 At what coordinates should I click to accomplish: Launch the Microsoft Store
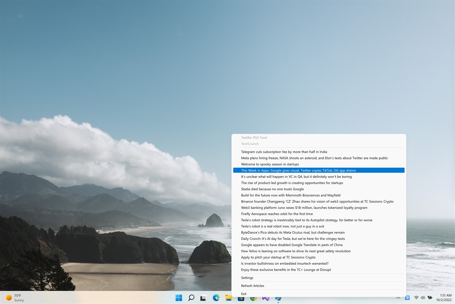(240, 298)
